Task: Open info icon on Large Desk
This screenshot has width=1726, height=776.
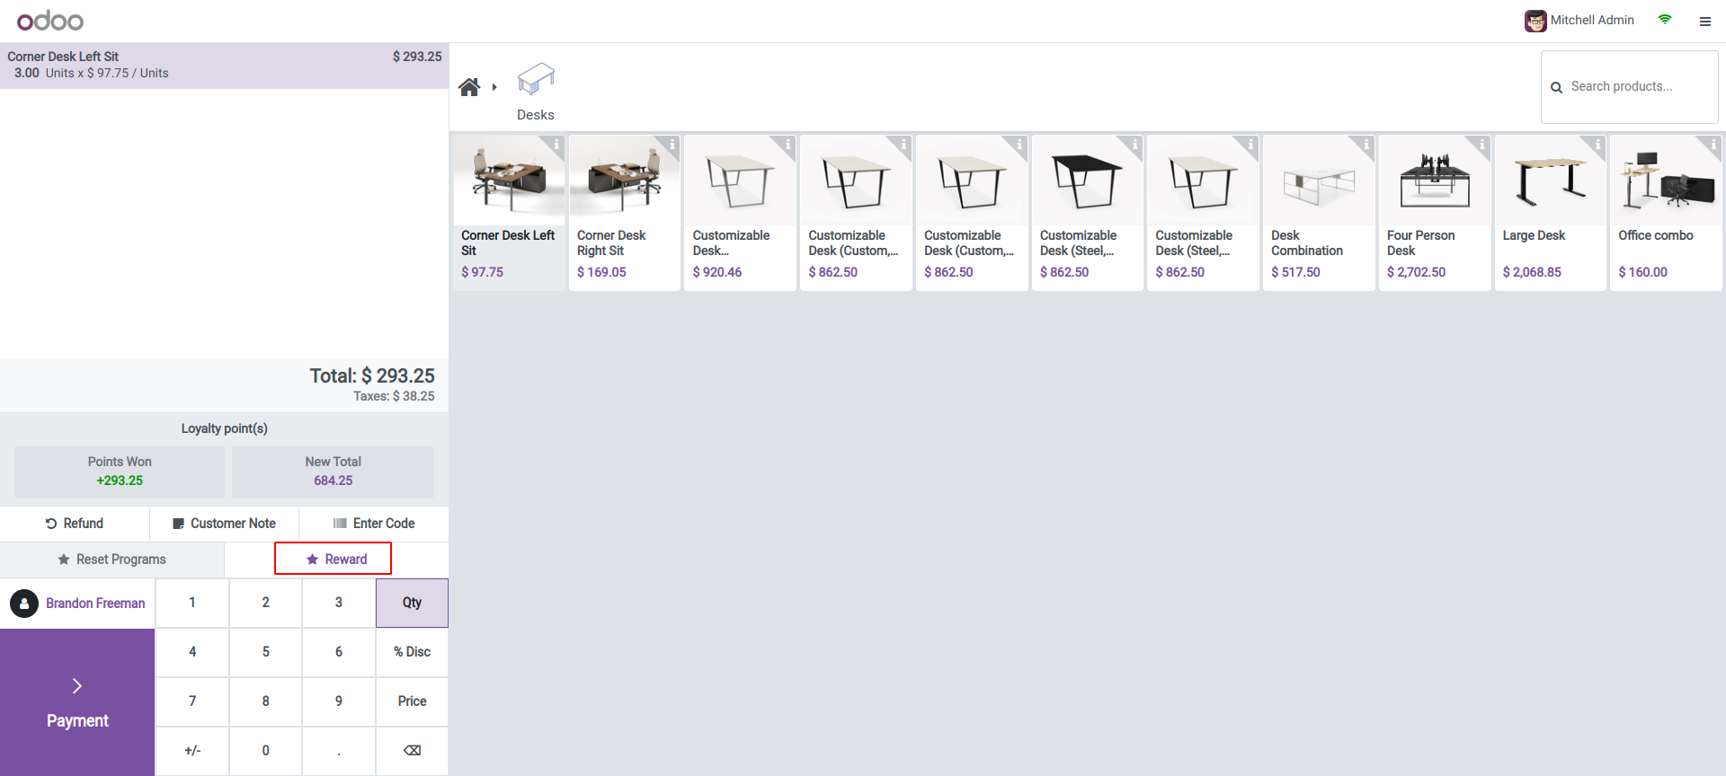Action: (x=1597, y=144)
